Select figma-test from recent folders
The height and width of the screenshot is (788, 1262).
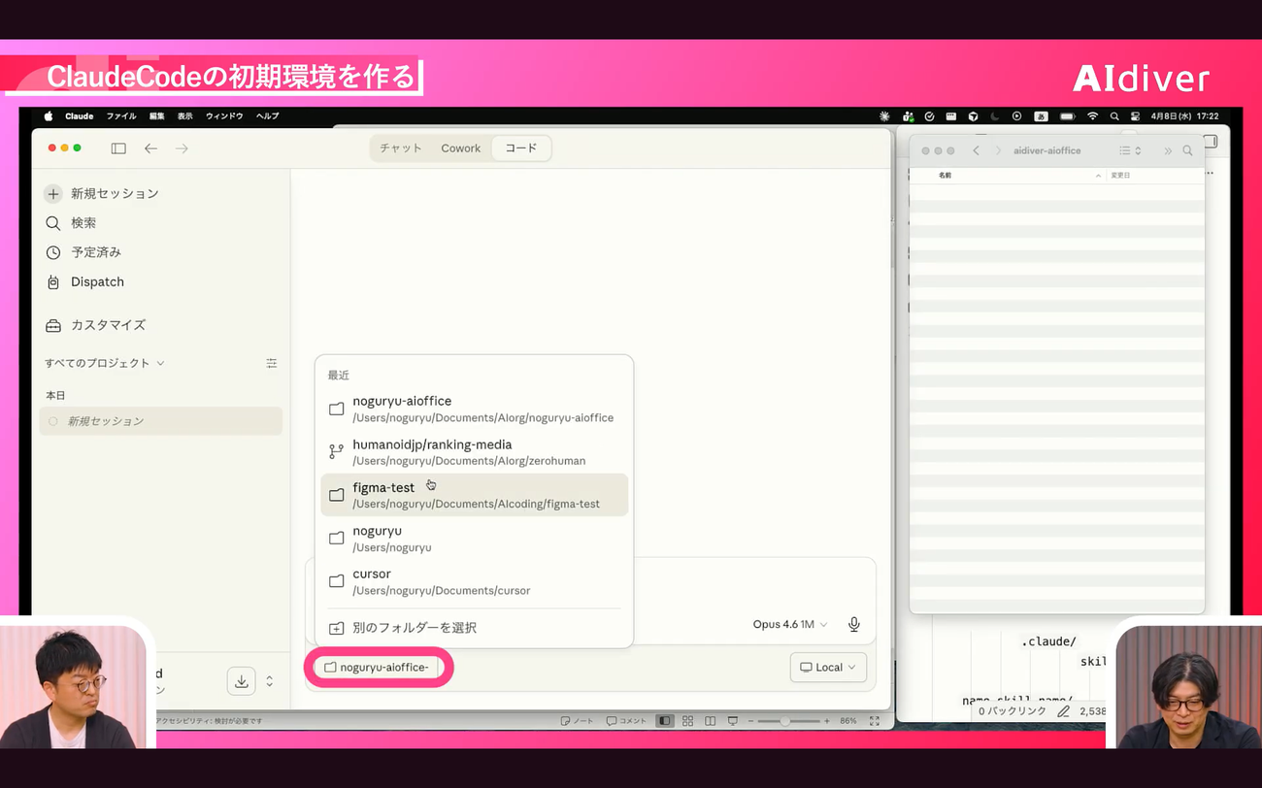click(474, 495)
